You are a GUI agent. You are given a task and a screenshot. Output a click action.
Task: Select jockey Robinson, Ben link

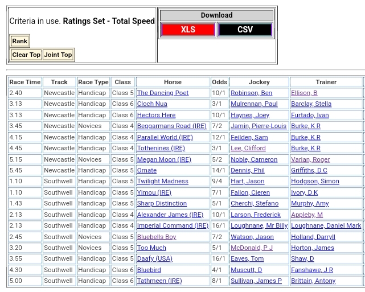click(251, 93)
